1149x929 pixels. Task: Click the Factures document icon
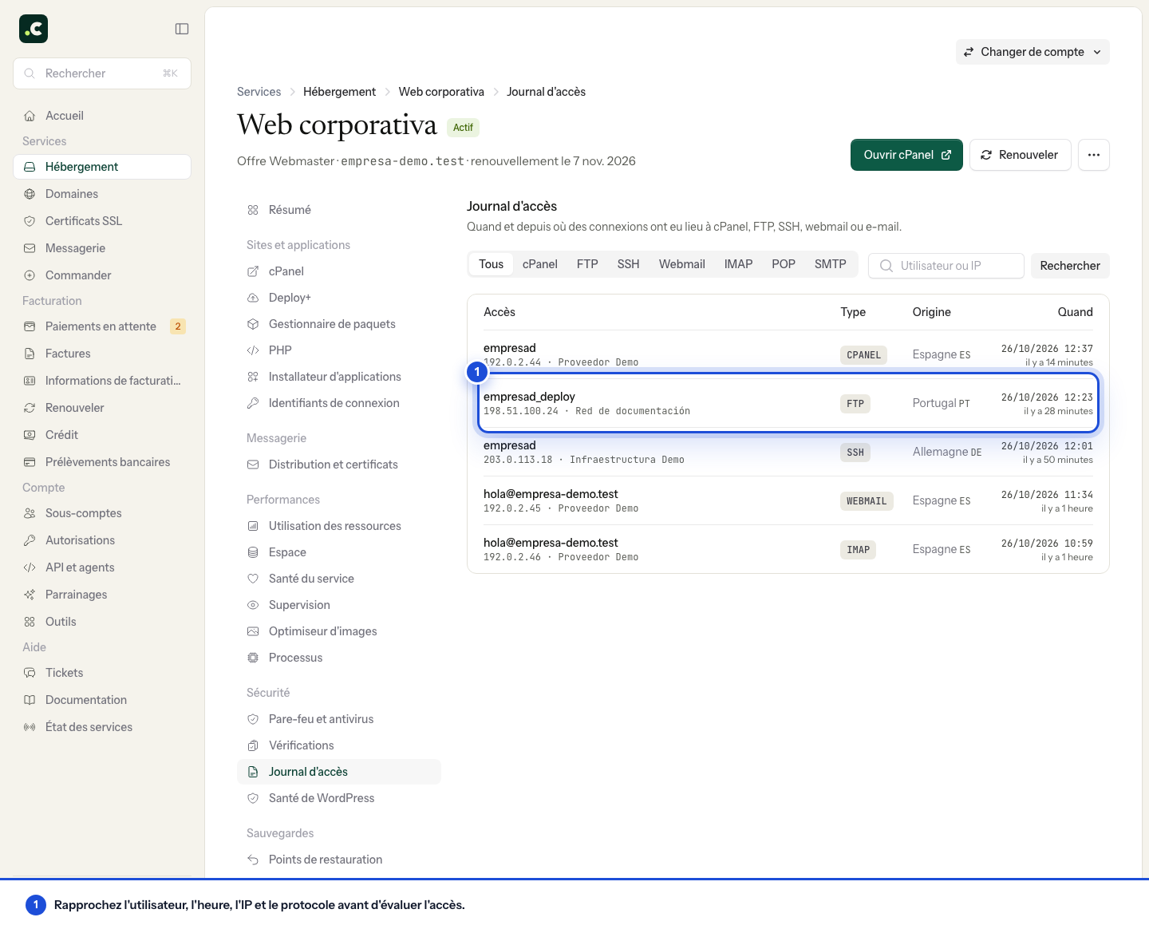(30, 354)
